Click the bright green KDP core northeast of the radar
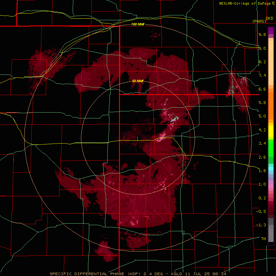276x276 pixels. 174,119
